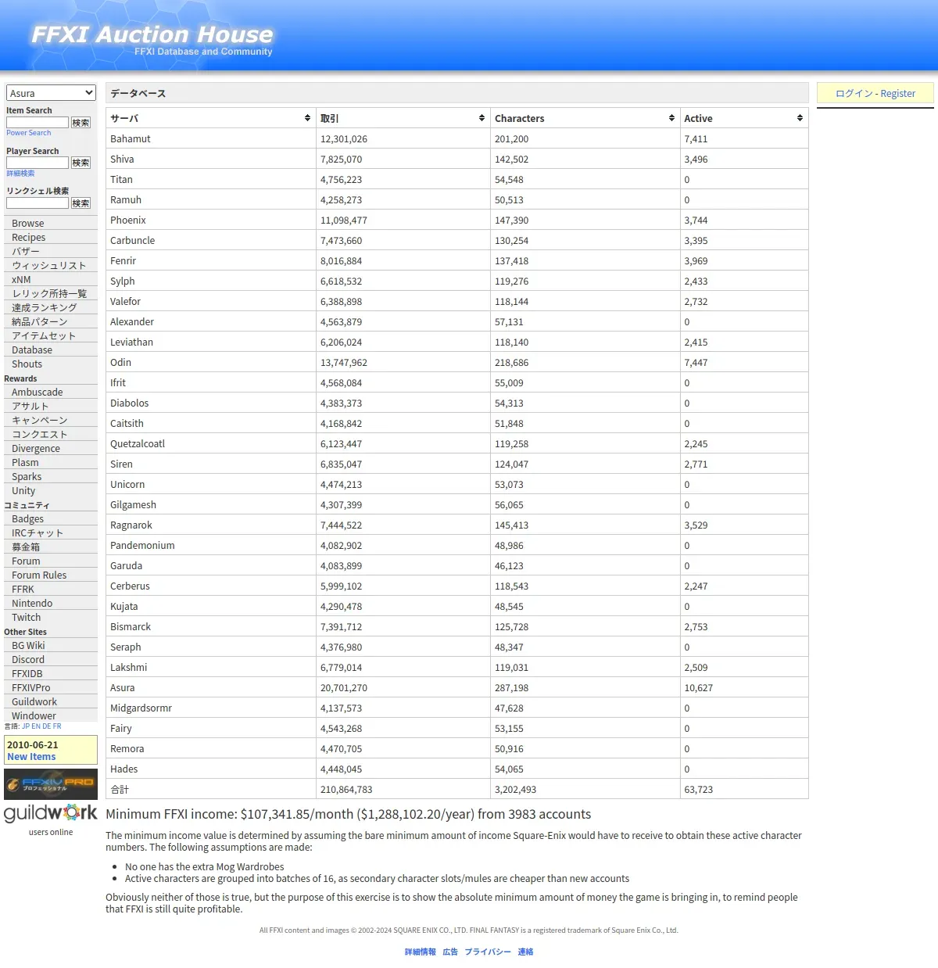Open Nintendo community page
Image resolution: width=938 pixels, height=968 pixels.
coord(51,603)
